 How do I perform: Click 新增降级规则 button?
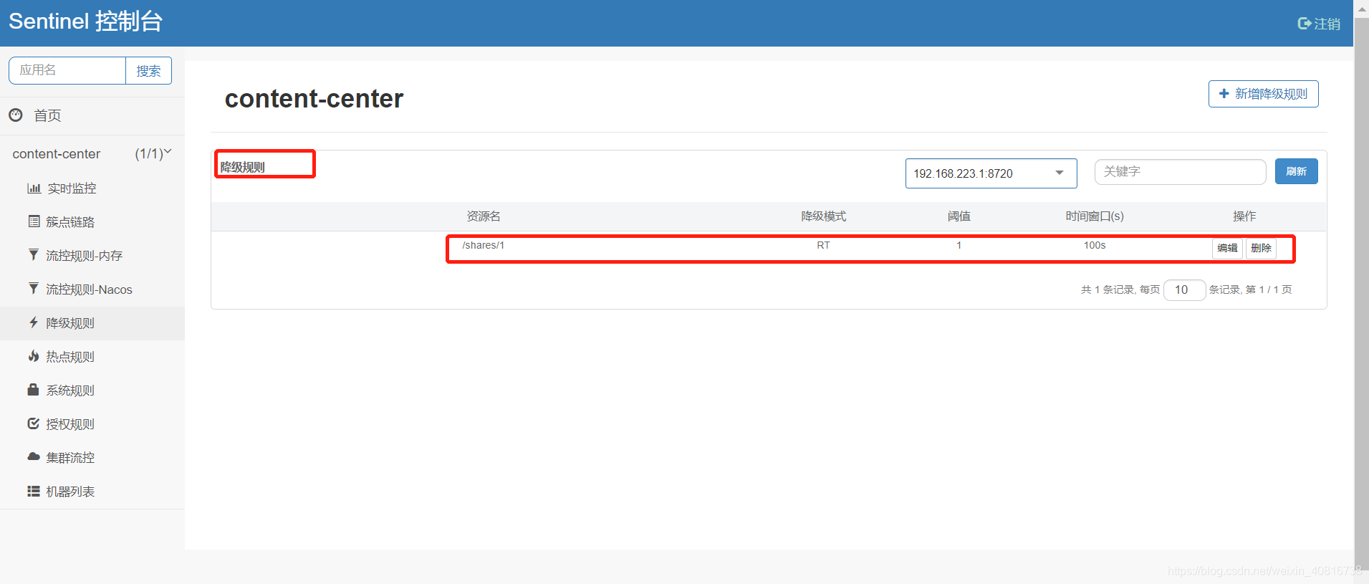[1263, 94]
